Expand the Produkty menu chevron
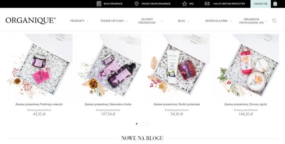 point(87,21)
